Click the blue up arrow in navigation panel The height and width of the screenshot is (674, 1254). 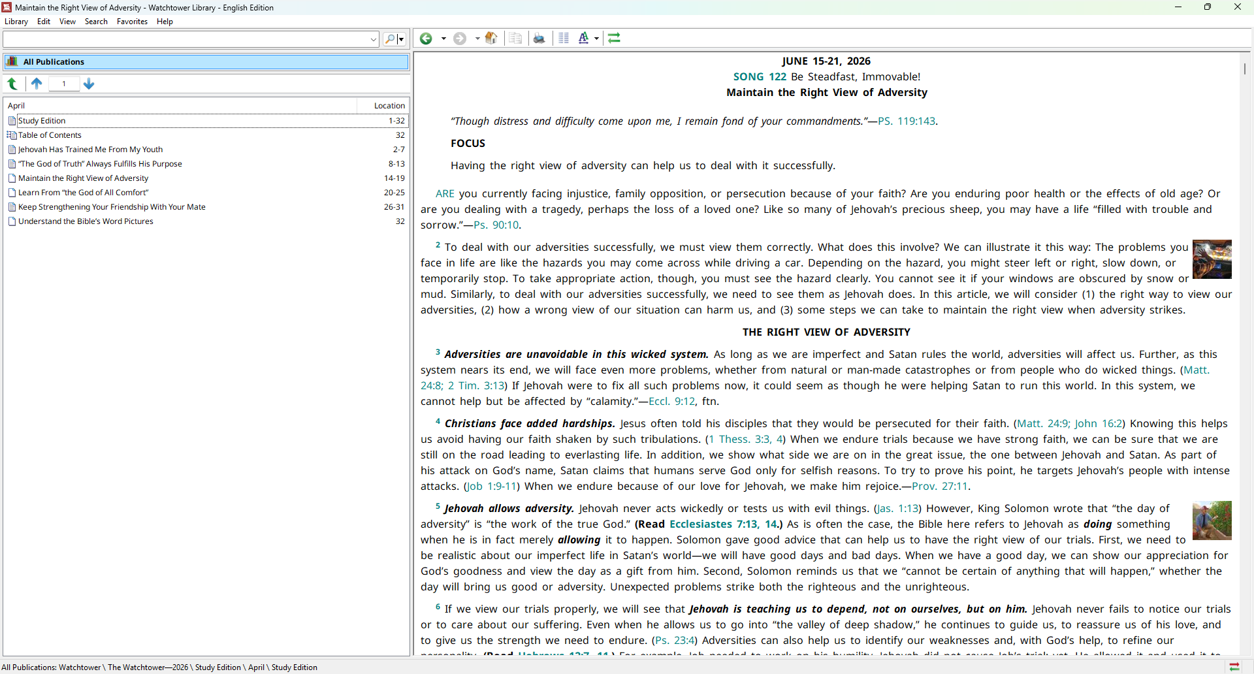pyautogui.click(x=37, y=84)
